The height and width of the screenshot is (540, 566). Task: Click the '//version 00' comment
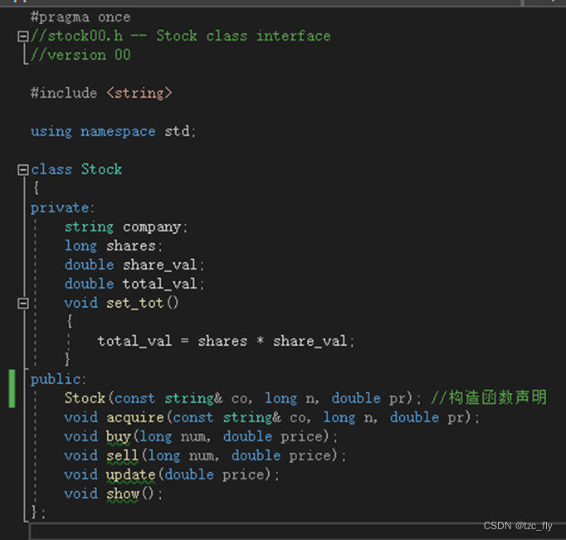[81, 56]
